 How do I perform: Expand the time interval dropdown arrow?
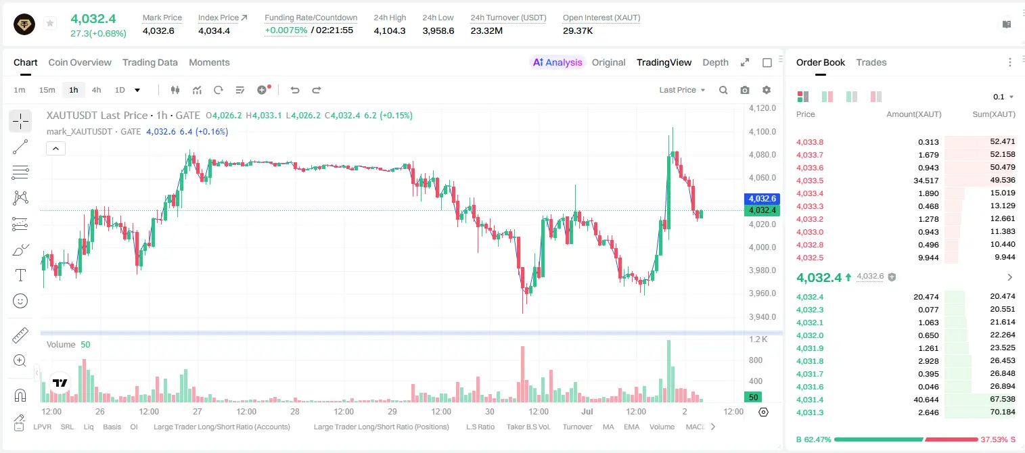(x=137, y=90)
